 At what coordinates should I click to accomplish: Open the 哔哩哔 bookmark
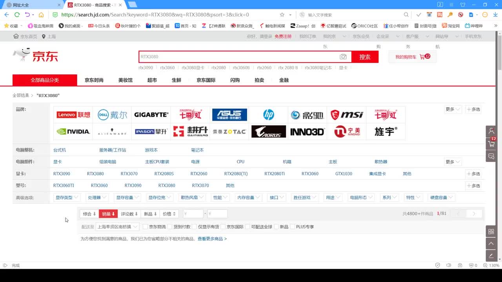coord(474,26)
